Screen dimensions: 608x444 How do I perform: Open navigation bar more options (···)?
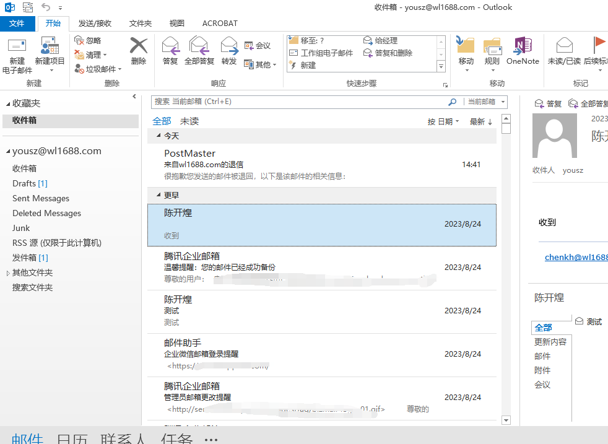[x=211, y=439]
